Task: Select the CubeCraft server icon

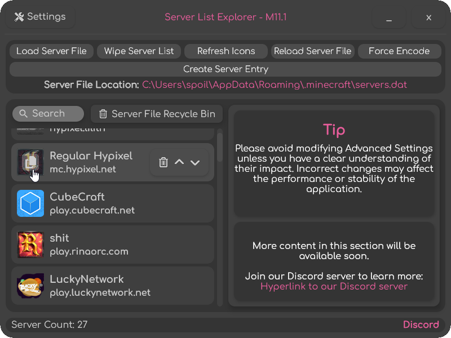Action: coord(30,203)
